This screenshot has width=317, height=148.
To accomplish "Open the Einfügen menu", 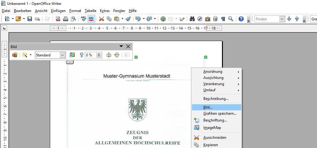I will (x=58, y=11).
